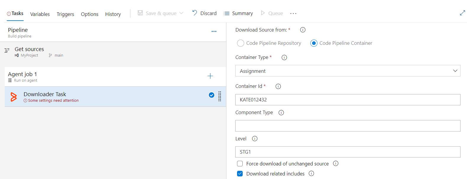Image resolution: width=467 pixels, height=179 pixels.
Task: Open the Pipeline ellipsis menu
Action: click(214, 31)
